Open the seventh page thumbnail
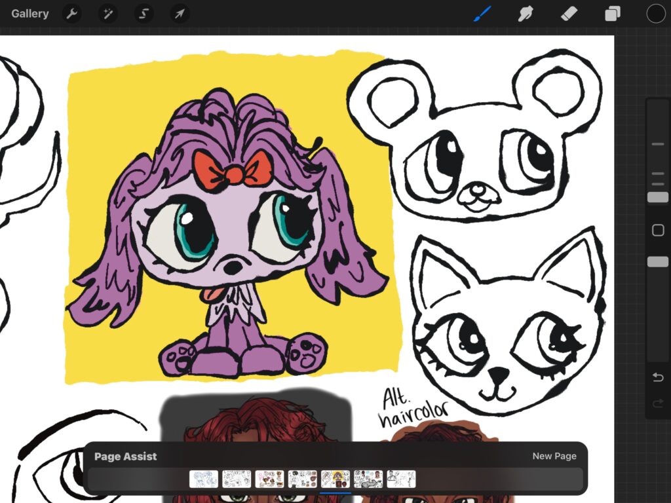The height and width of the screenshot is (503, 671). pyautogui.click(x=402, y=479)
